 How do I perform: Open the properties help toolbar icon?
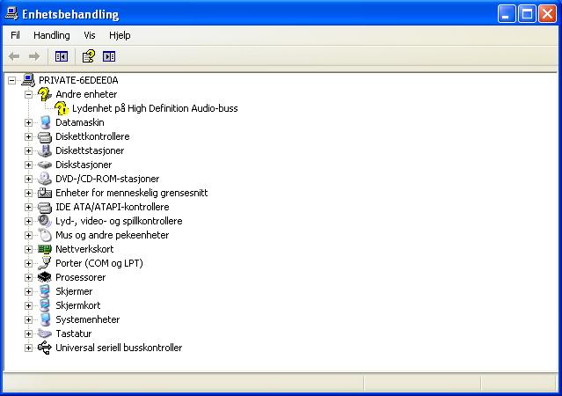(x=89, y=56)
